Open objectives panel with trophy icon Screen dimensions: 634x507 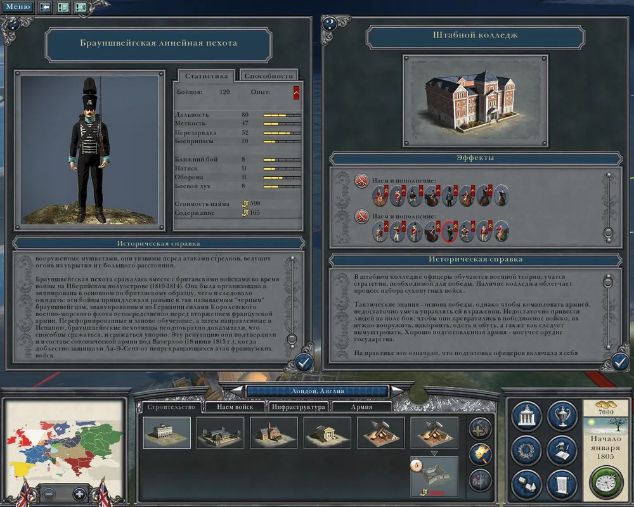tap(562, 416)
